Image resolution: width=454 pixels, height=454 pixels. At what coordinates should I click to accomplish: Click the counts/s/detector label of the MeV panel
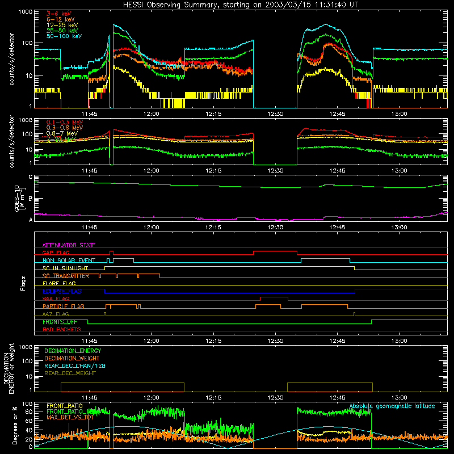click(x=11, y=141)
